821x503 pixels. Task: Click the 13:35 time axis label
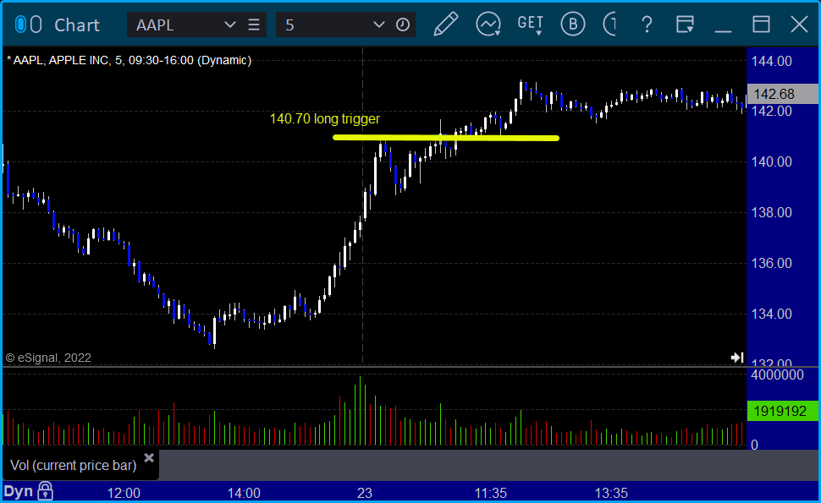click(x=611, y=493)
